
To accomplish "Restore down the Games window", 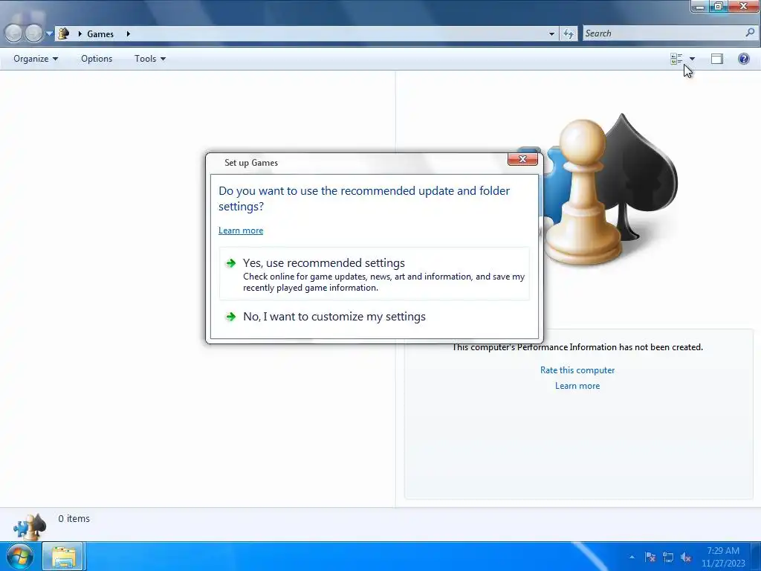I will tap(719, 6).
